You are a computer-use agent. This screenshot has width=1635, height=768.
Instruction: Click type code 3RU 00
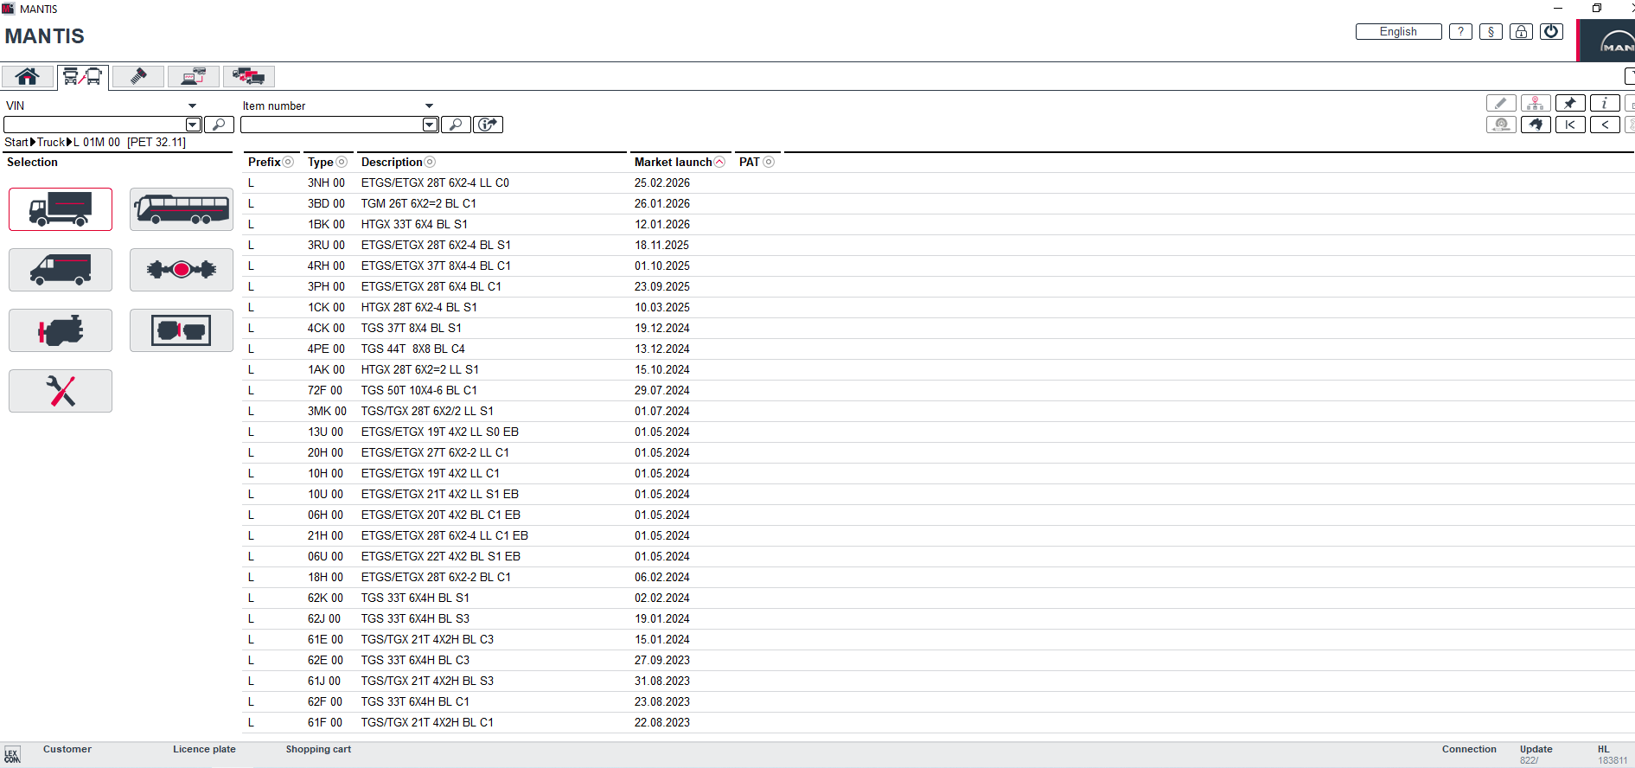tap(326, 245)
